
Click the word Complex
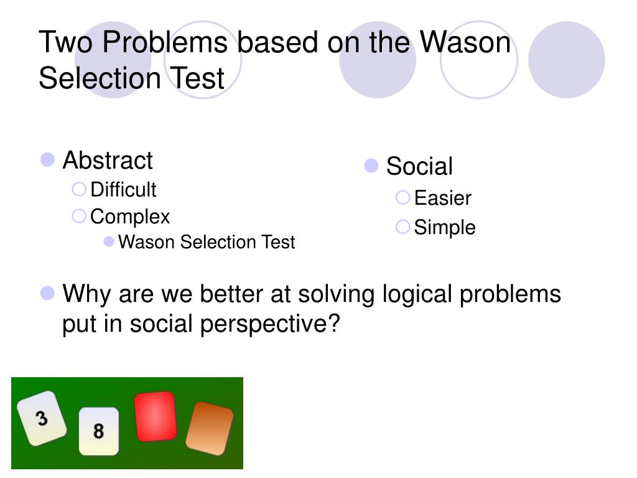[x=130, y=217]
